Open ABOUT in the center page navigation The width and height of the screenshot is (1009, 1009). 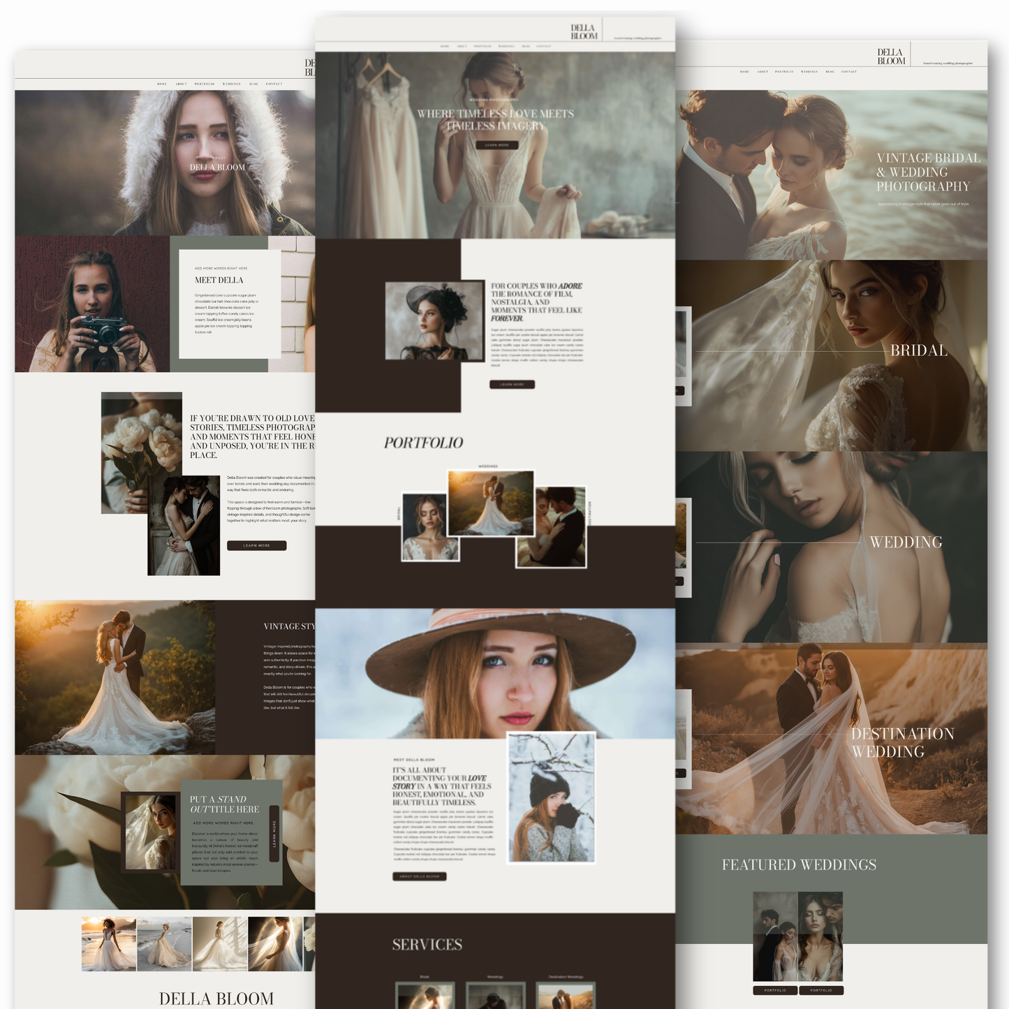(x=462, y=46)
